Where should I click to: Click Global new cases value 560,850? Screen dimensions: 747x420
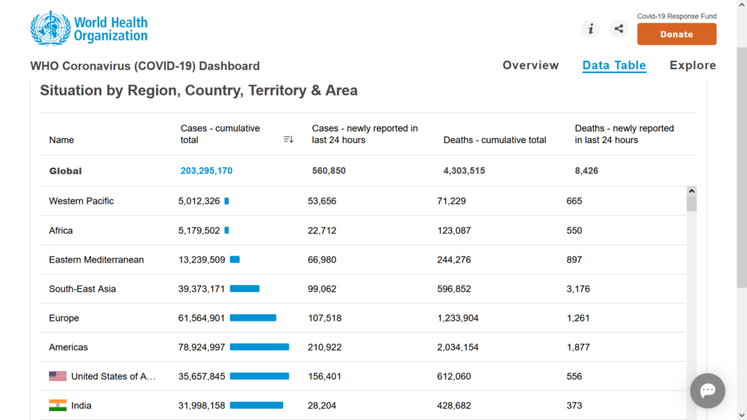pos(329,171)
